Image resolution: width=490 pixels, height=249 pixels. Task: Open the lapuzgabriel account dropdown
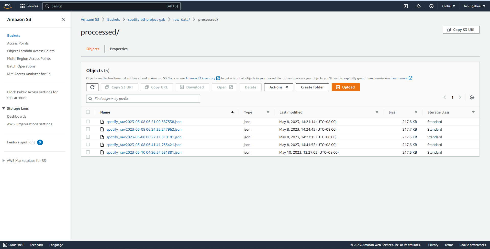[x=475, y=6]
